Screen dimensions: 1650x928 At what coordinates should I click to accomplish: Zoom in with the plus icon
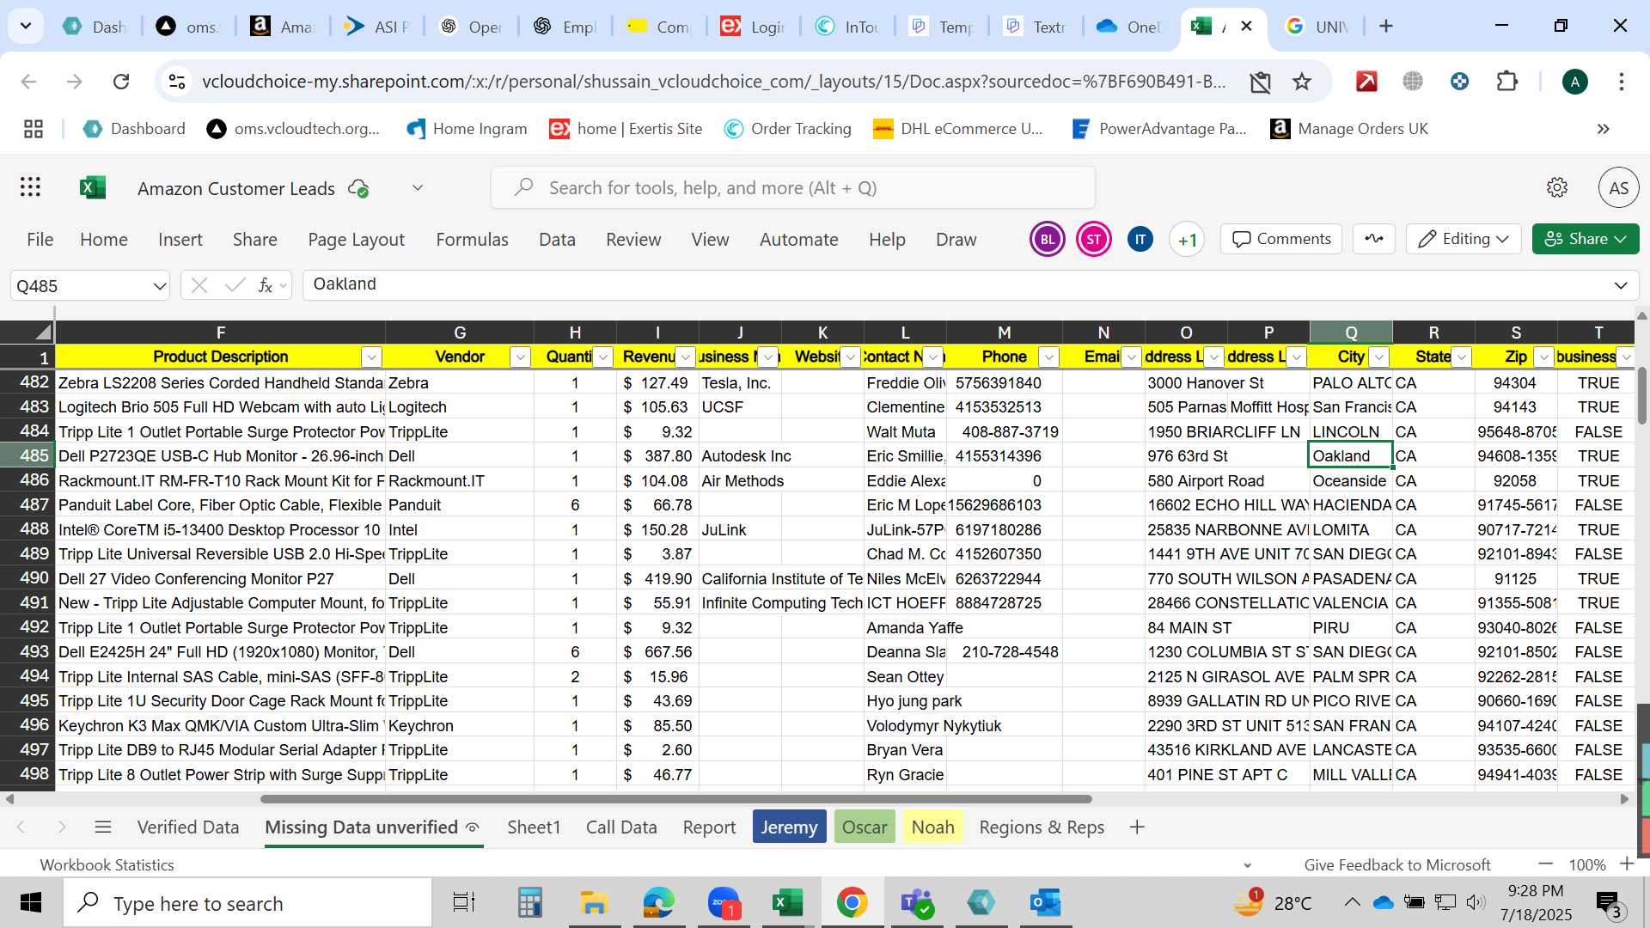[1627, 864]
